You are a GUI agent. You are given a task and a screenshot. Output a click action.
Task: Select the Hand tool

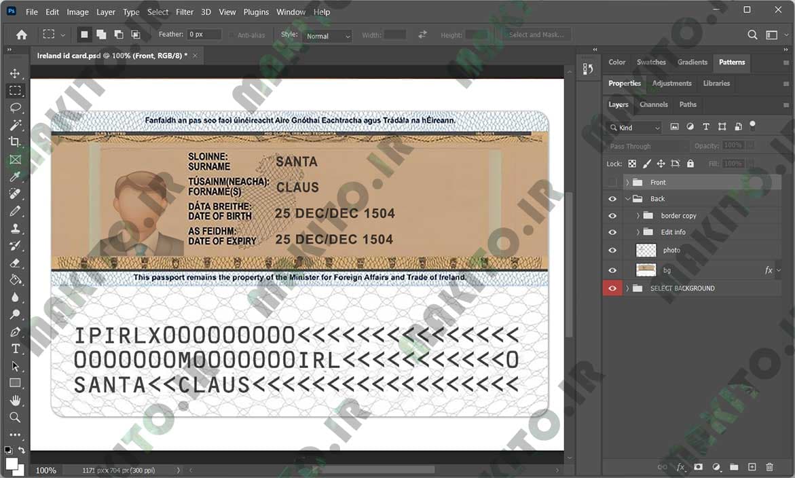[15, 401]
